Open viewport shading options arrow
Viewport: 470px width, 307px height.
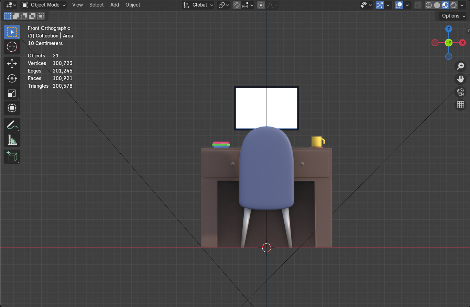462,5
